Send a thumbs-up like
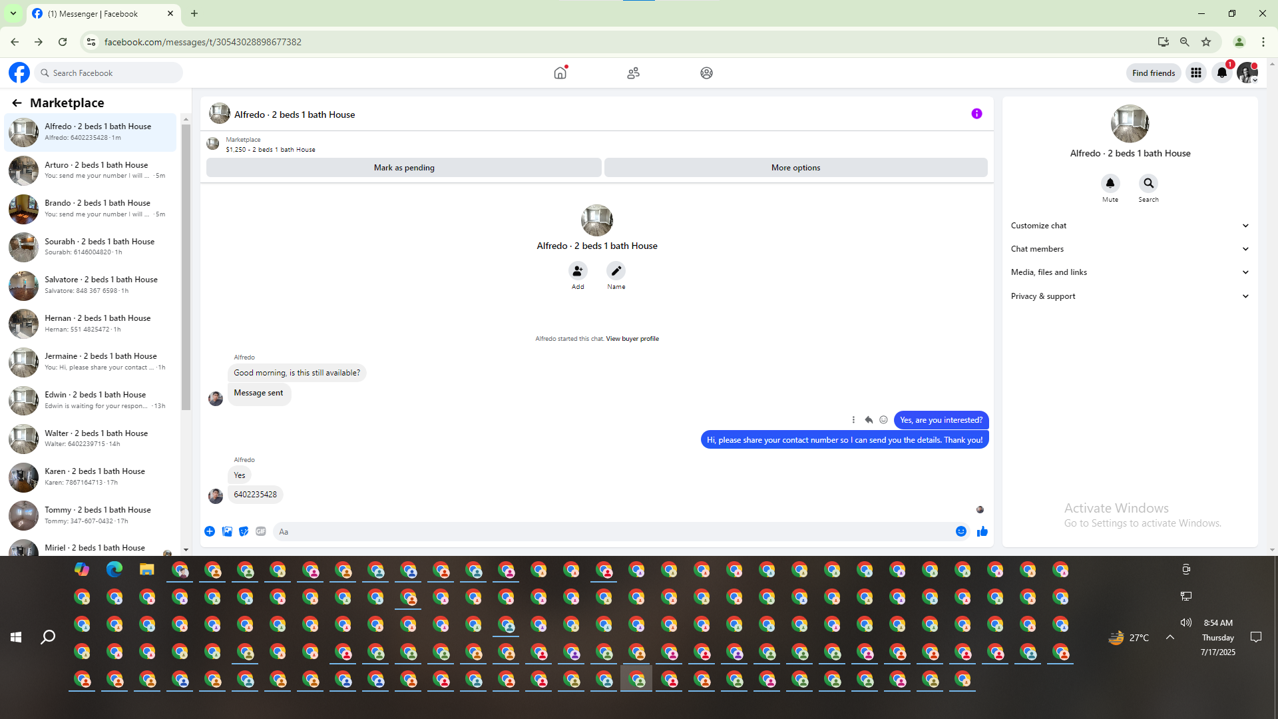The image size is (1278, 719). [x=982, y=531]
